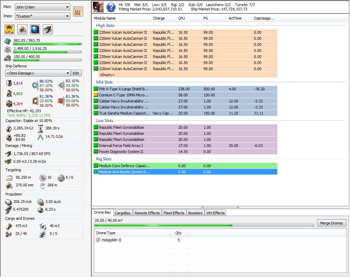Uncheck the Hobgoblin II drone checkbox

pos(98,240)
